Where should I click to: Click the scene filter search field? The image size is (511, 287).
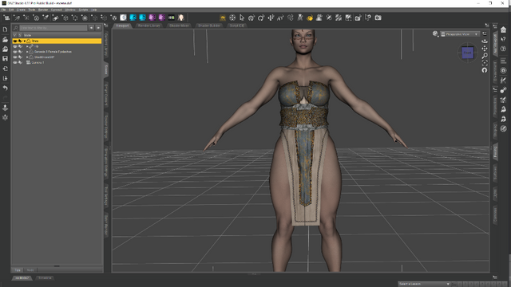tap(53, 28)
